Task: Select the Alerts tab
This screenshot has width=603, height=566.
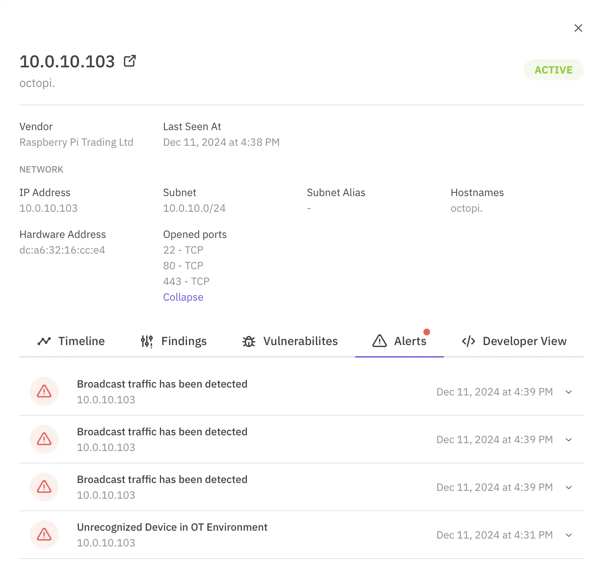Action: [399, 341]
